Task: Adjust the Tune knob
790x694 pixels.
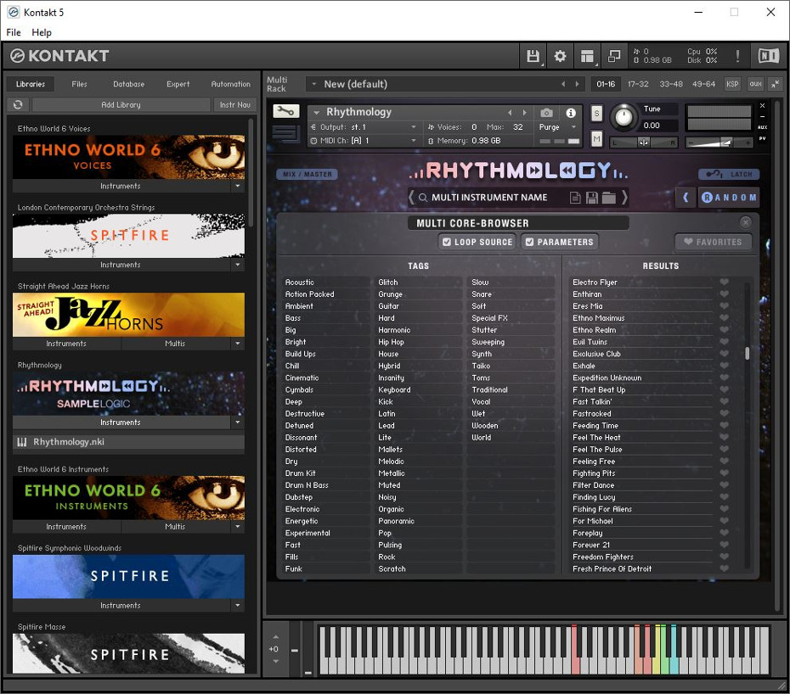Action: 624,117
